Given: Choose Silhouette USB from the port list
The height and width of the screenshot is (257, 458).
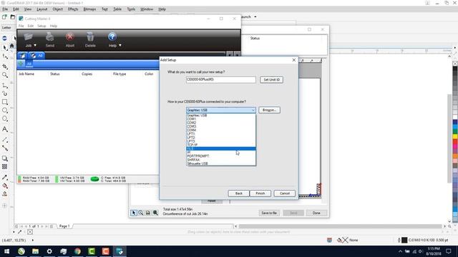Looking at the screenshot, I should pos(221,163).
